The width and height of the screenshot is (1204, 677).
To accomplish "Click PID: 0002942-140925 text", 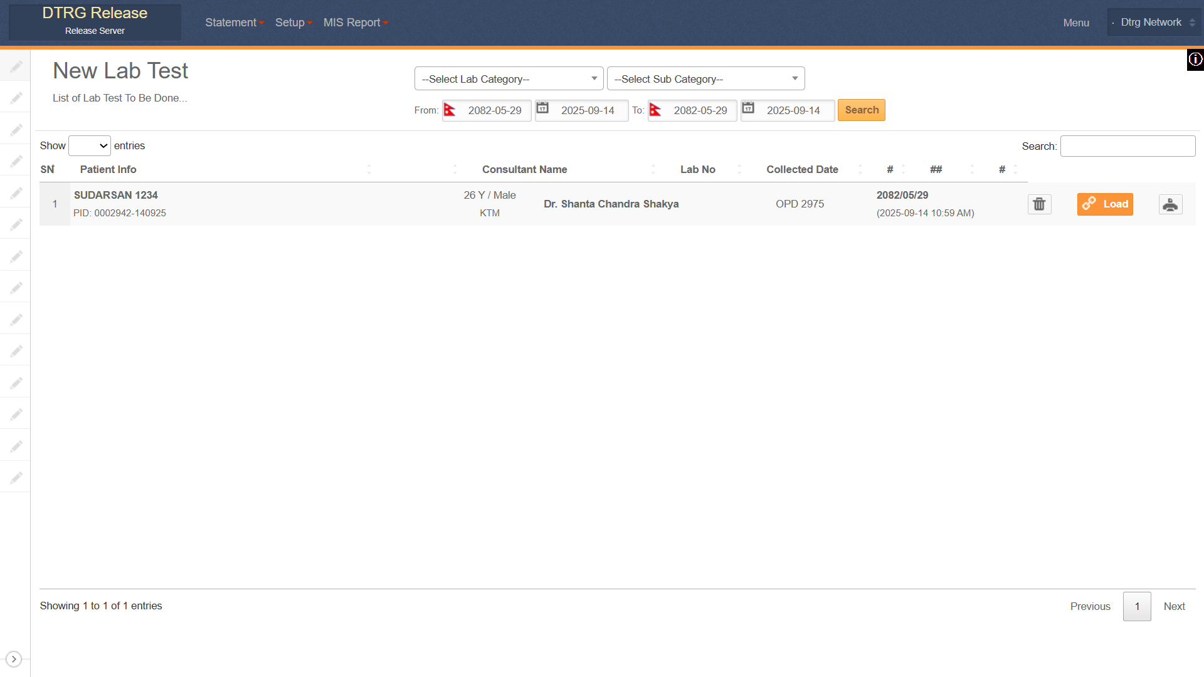I will click(x=120, y=213).
